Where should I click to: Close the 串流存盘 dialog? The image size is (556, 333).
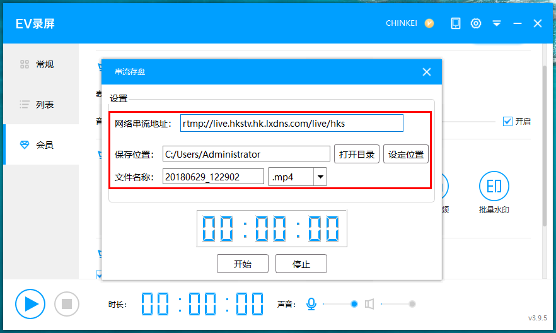[427, 72]
